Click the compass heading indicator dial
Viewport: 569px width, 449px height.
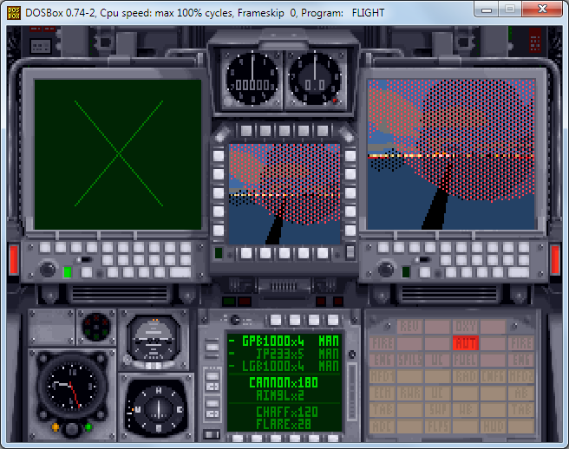(x=159, y=408)
